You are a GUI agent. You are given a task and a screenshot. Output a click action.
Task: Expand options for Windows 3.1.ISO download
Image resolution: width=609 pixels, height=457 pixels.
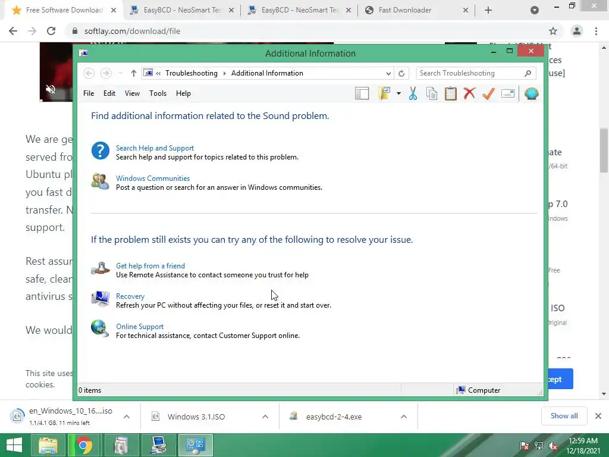(265, 416)
